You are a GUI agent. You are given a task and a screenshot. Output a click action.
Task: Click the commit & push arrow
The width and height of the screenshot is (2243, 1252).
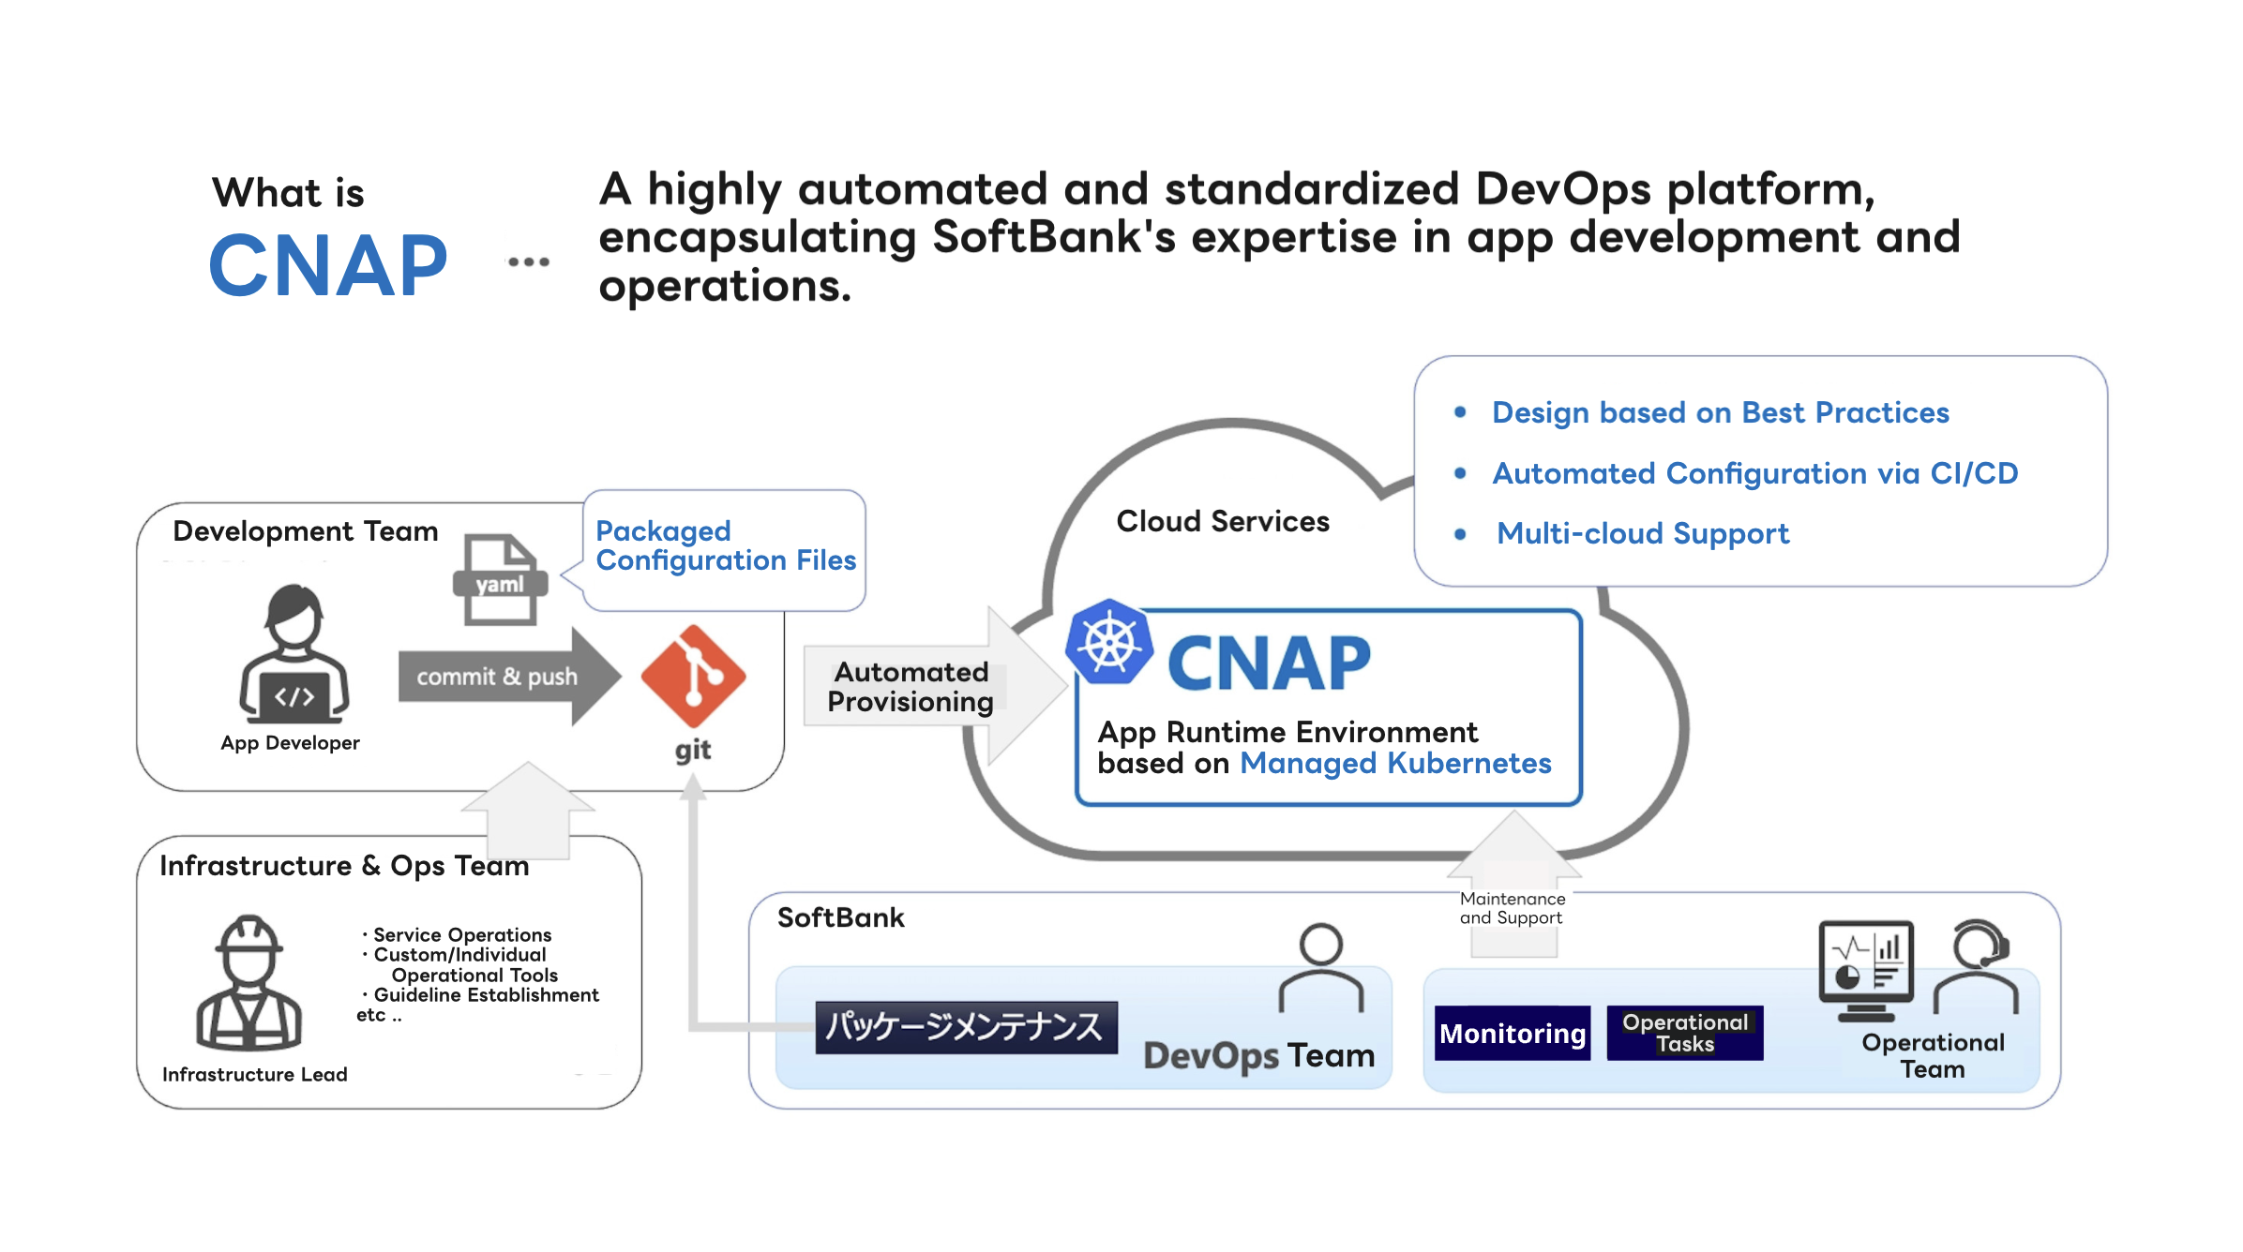tap(497, 677)
